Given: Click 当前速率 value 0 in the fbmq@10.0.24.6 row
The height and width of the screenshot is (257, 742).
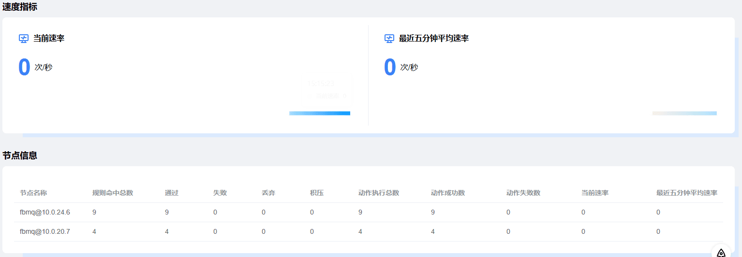Looking at the screenshot, I should click(x=583, y=212).
